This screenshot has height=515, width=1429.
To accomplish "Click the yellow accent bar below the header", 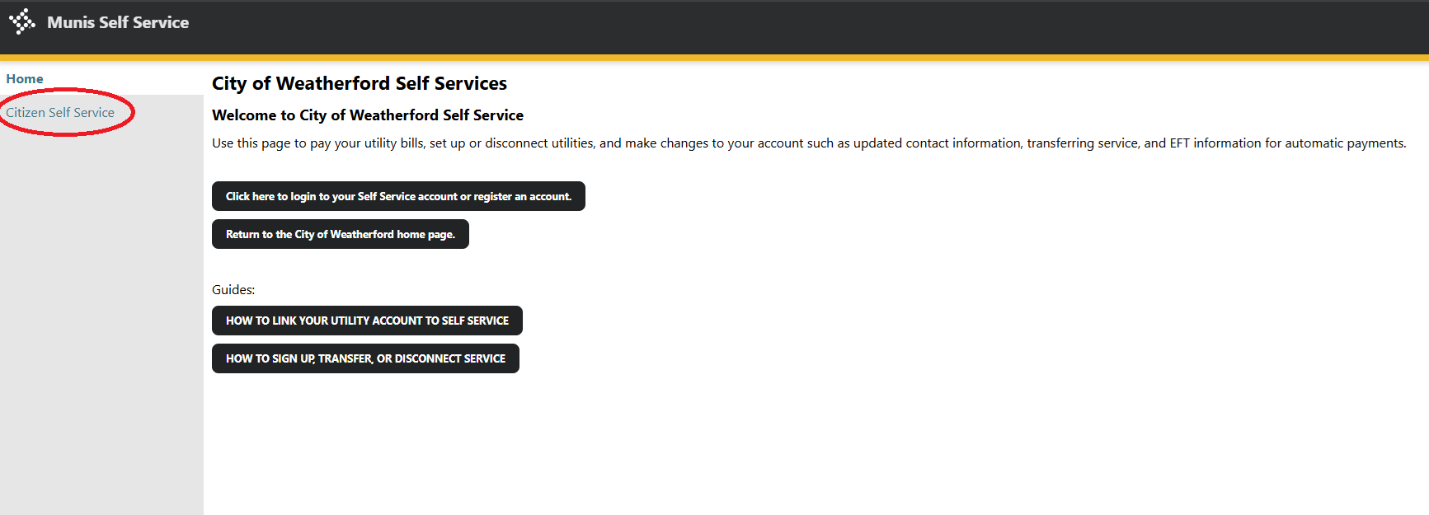I will pyautogui.click(x=714, y=58).
